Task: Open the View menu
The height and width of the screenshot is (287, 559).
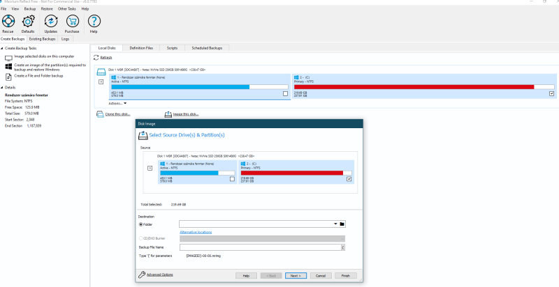Action: pos(15,9)
